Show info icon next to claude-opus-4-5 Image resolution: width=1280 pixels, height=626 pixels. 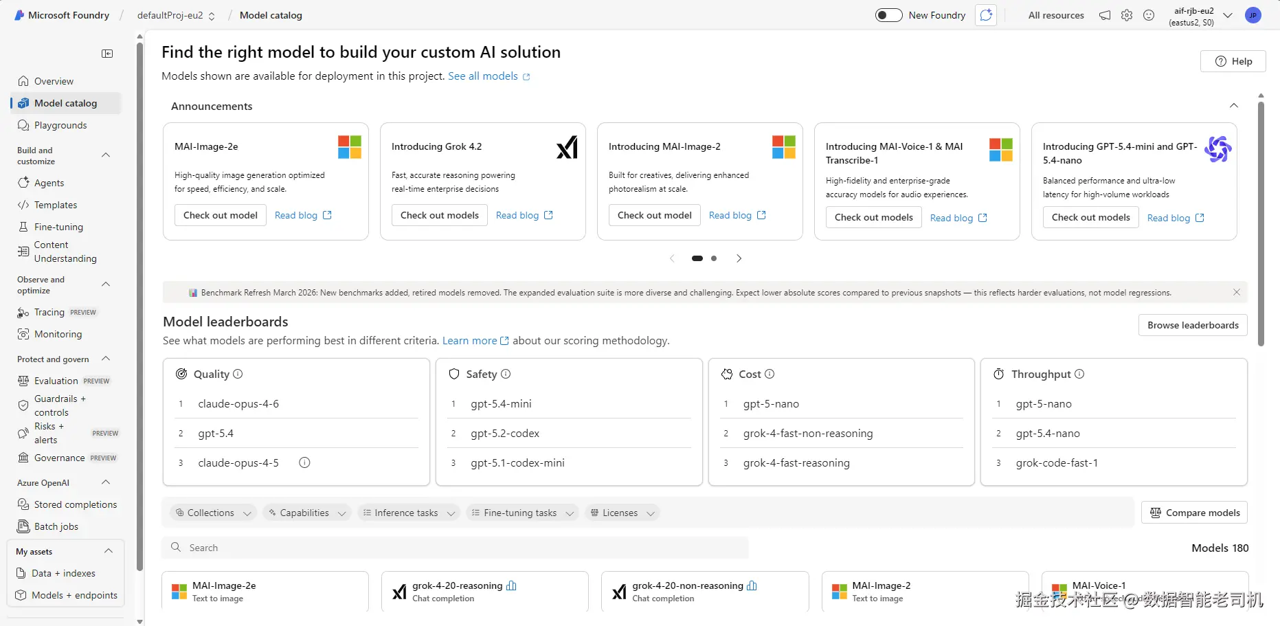(x=304, y=462)
